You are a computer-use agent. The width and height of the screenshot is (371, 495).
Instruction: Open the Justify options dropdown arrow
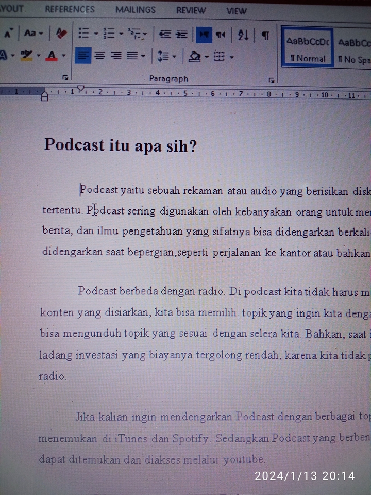[143, 57]
